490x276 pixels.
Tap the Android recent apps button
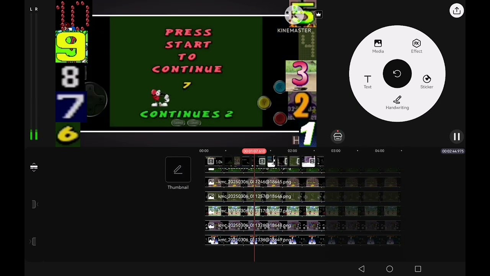point(418,269)
